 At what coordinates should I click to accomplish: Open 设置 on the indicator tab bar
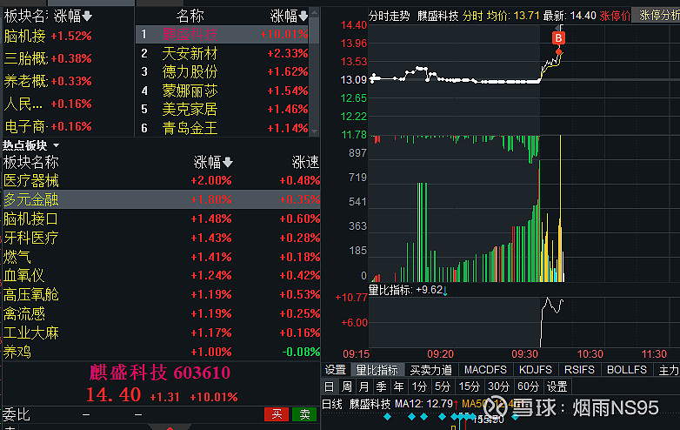(336, 370)
